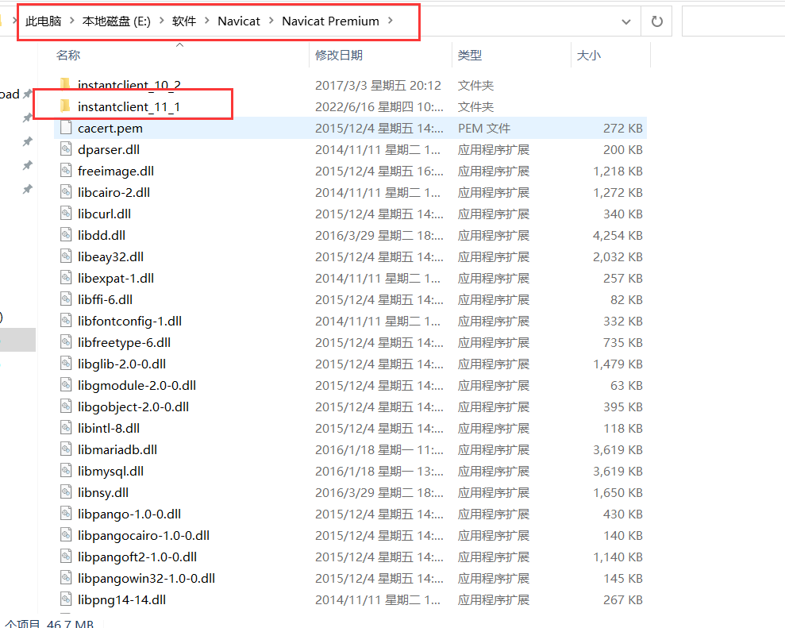Screen dimensions: 785x628
Task: Click the instantclient_10_2 folder icon
Action: coord(65,84)
